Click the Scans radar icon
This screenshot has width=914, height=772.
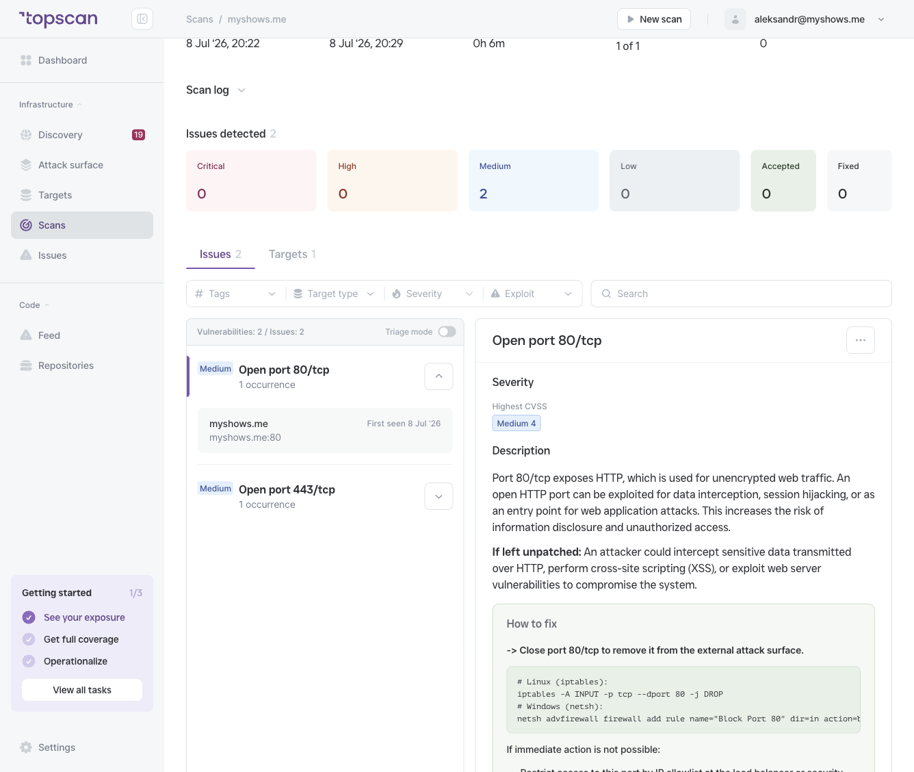[x=26, y=225]
